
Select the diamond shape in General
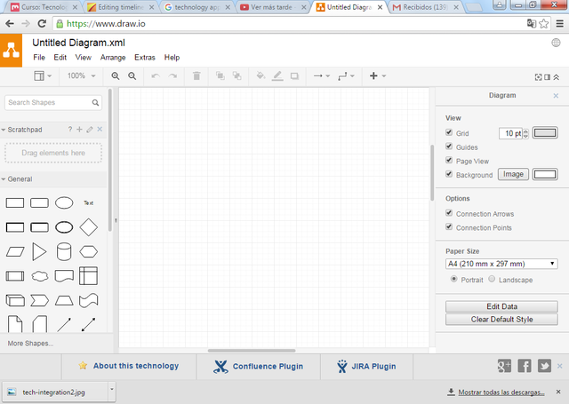(89, 227)
